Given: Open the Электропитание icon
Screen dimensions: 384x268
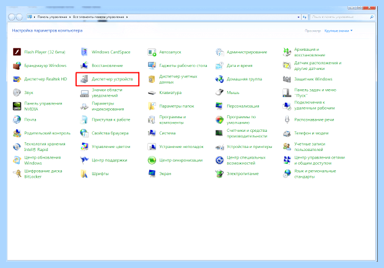Looking at the screenshot, I should pyautogui.click(x=219, y=173).
